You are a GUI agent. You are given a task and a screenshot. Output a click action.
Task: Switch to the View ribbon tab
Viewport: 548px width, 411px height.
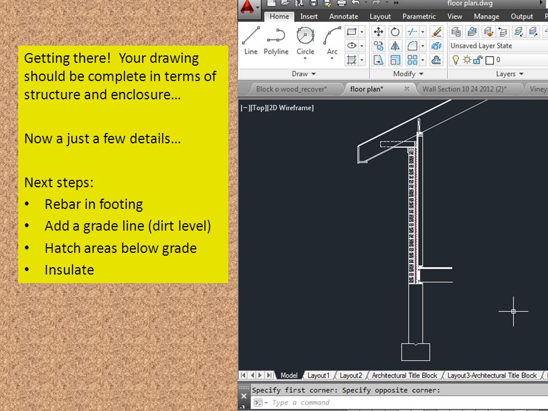click(x=455, y=17)
